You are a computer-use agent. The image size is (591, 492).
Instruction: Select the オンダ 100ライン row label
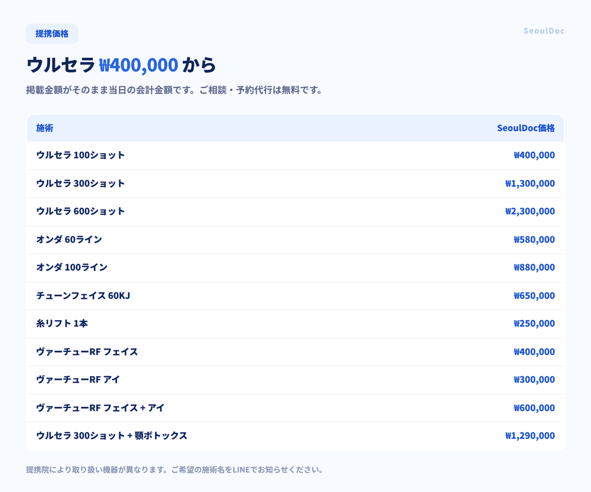[72, 268]
